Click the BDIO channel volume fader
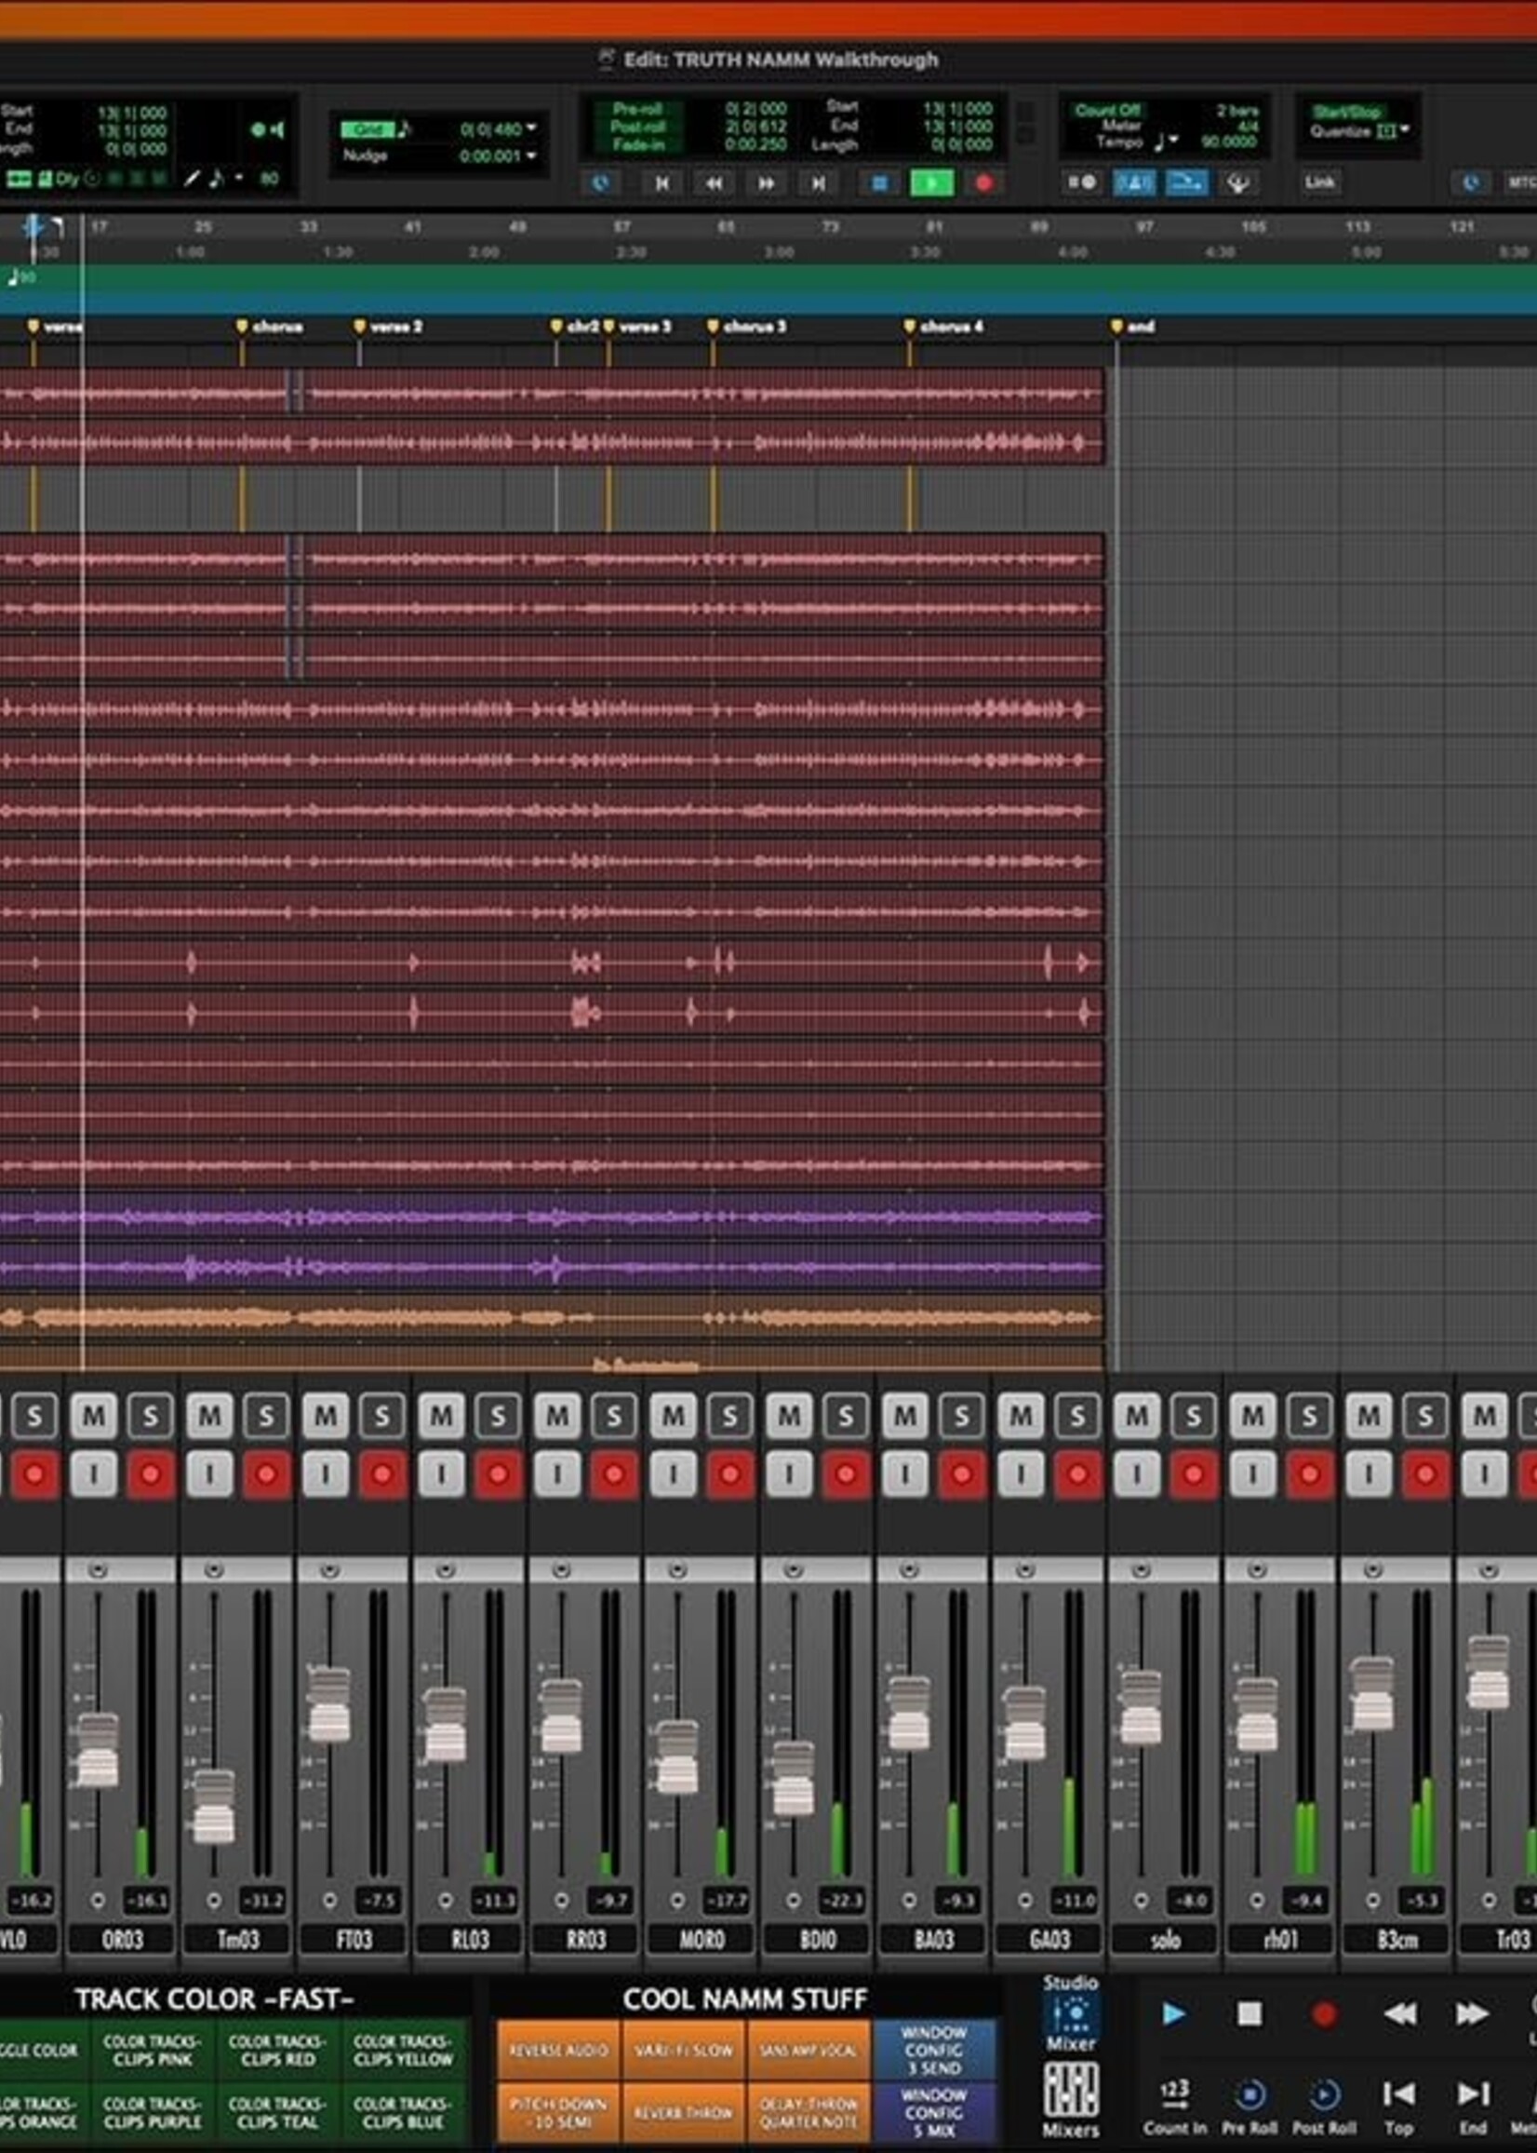This screenshot has height=2153, width=1537. (793, 1777)
